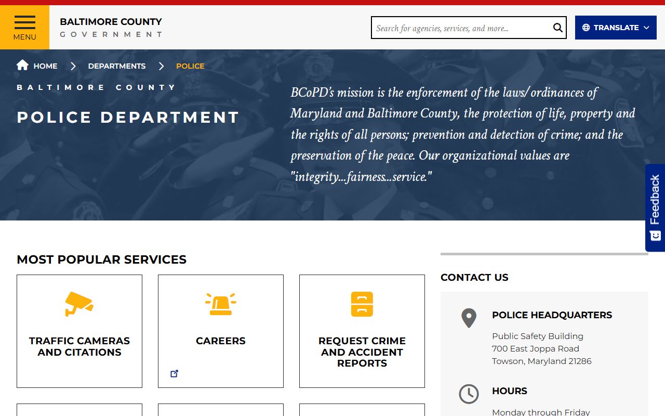Open the Feedback side tab

tap(655, 208)
